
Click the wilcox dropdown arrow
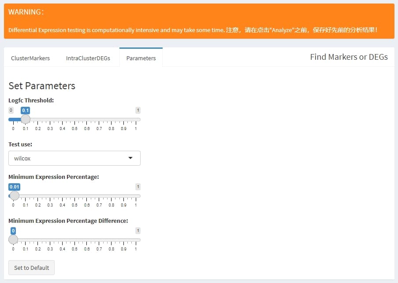130,158
